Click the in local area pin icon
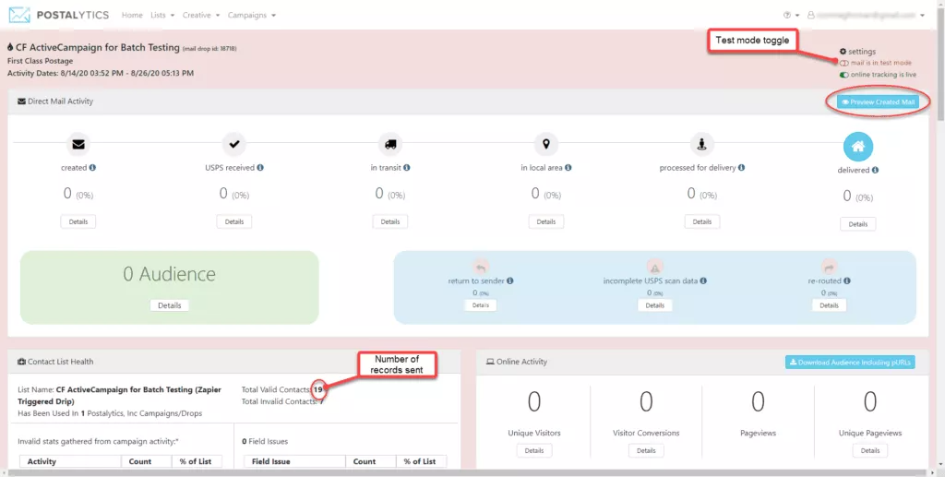 pos(546,144)
